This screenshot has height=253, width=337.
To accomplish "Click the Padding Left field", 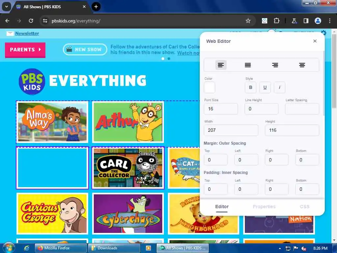I will point(246,189).
